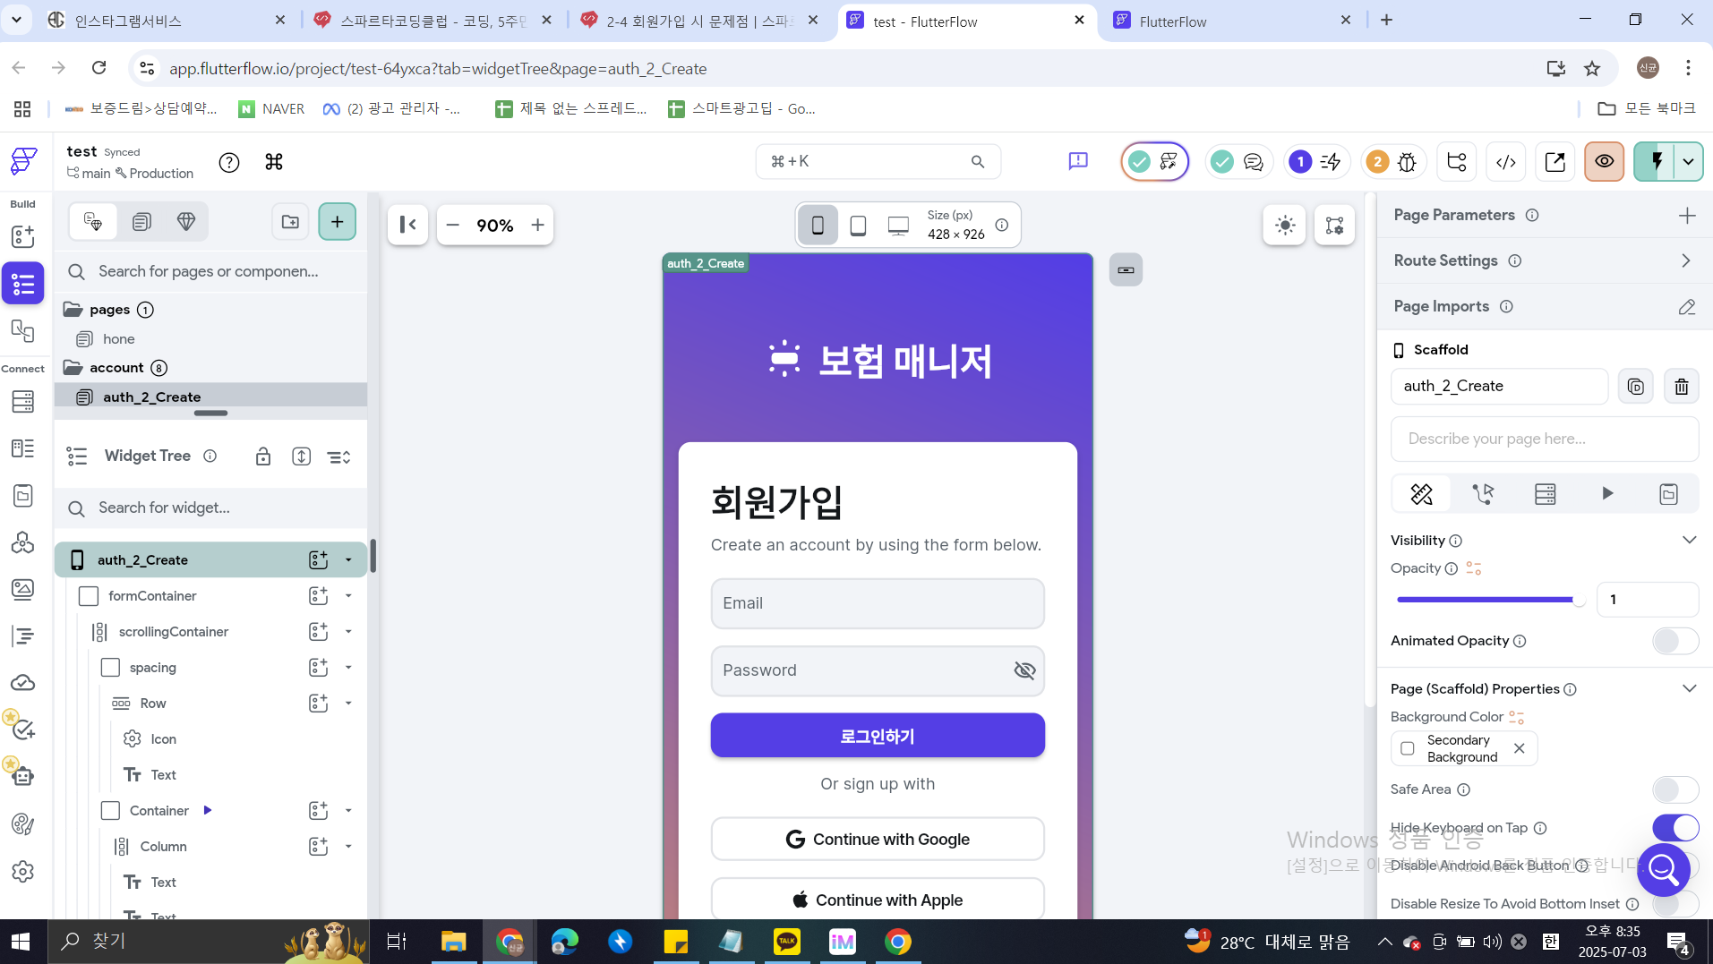Click the Test Mode lightning button
Viewport: 1713px width, 964px height.
1657,162
